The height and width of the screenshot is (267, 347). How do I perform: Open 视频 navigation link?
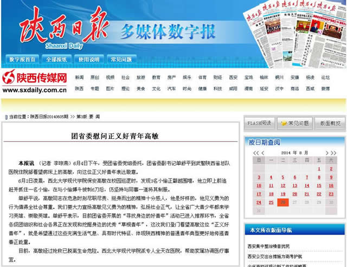tap(110, 77)
